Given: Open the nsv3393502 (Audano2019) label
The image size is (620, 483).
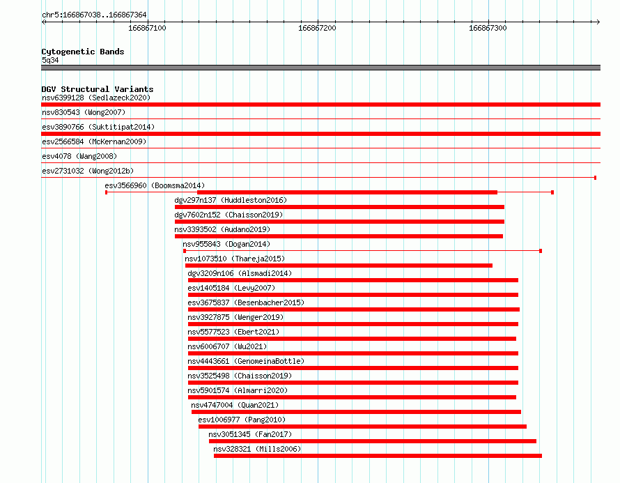Looking at the screenshot, I should pyautogui.click(x=222, y=229).
